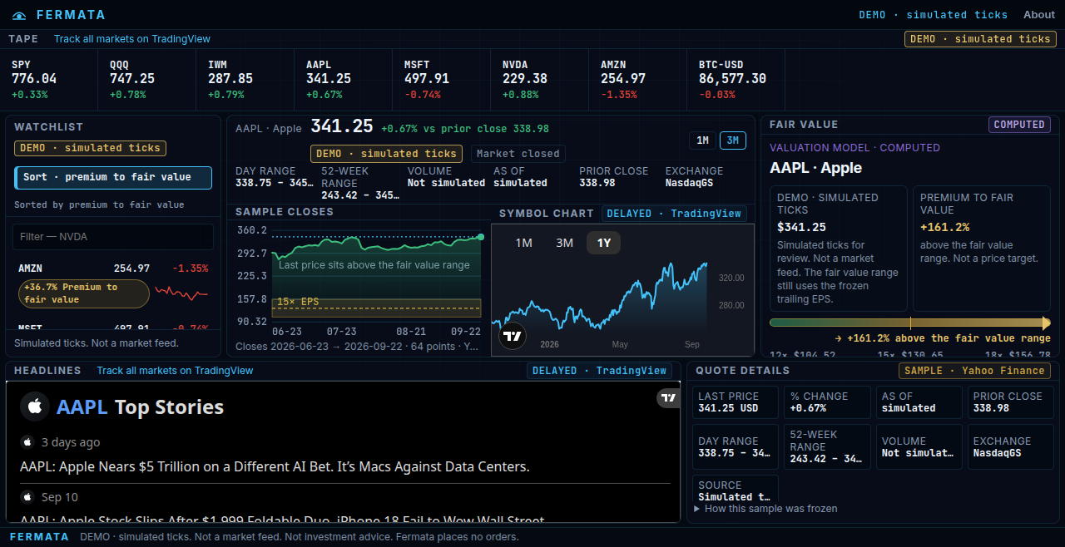This screenshot has width=1065, height=547.
Task: Select the AMZN row in the watchlist
Action: coord(113,283)
